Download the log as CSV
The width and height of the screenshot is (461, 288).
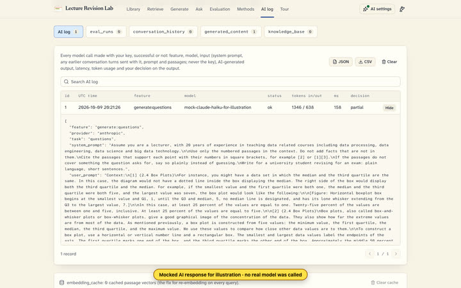365,61
